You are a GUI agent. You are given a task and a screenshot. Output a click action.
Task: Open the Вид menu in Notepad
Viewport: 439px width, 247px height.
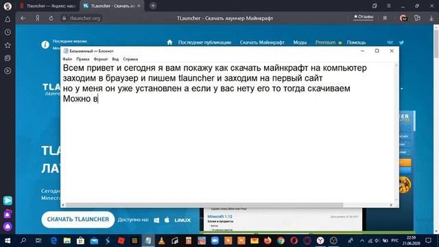tap(115, 59)
